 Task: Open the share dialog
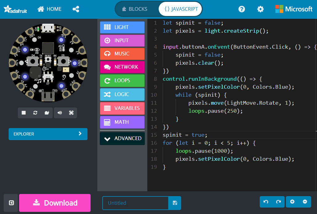(76, 9)
